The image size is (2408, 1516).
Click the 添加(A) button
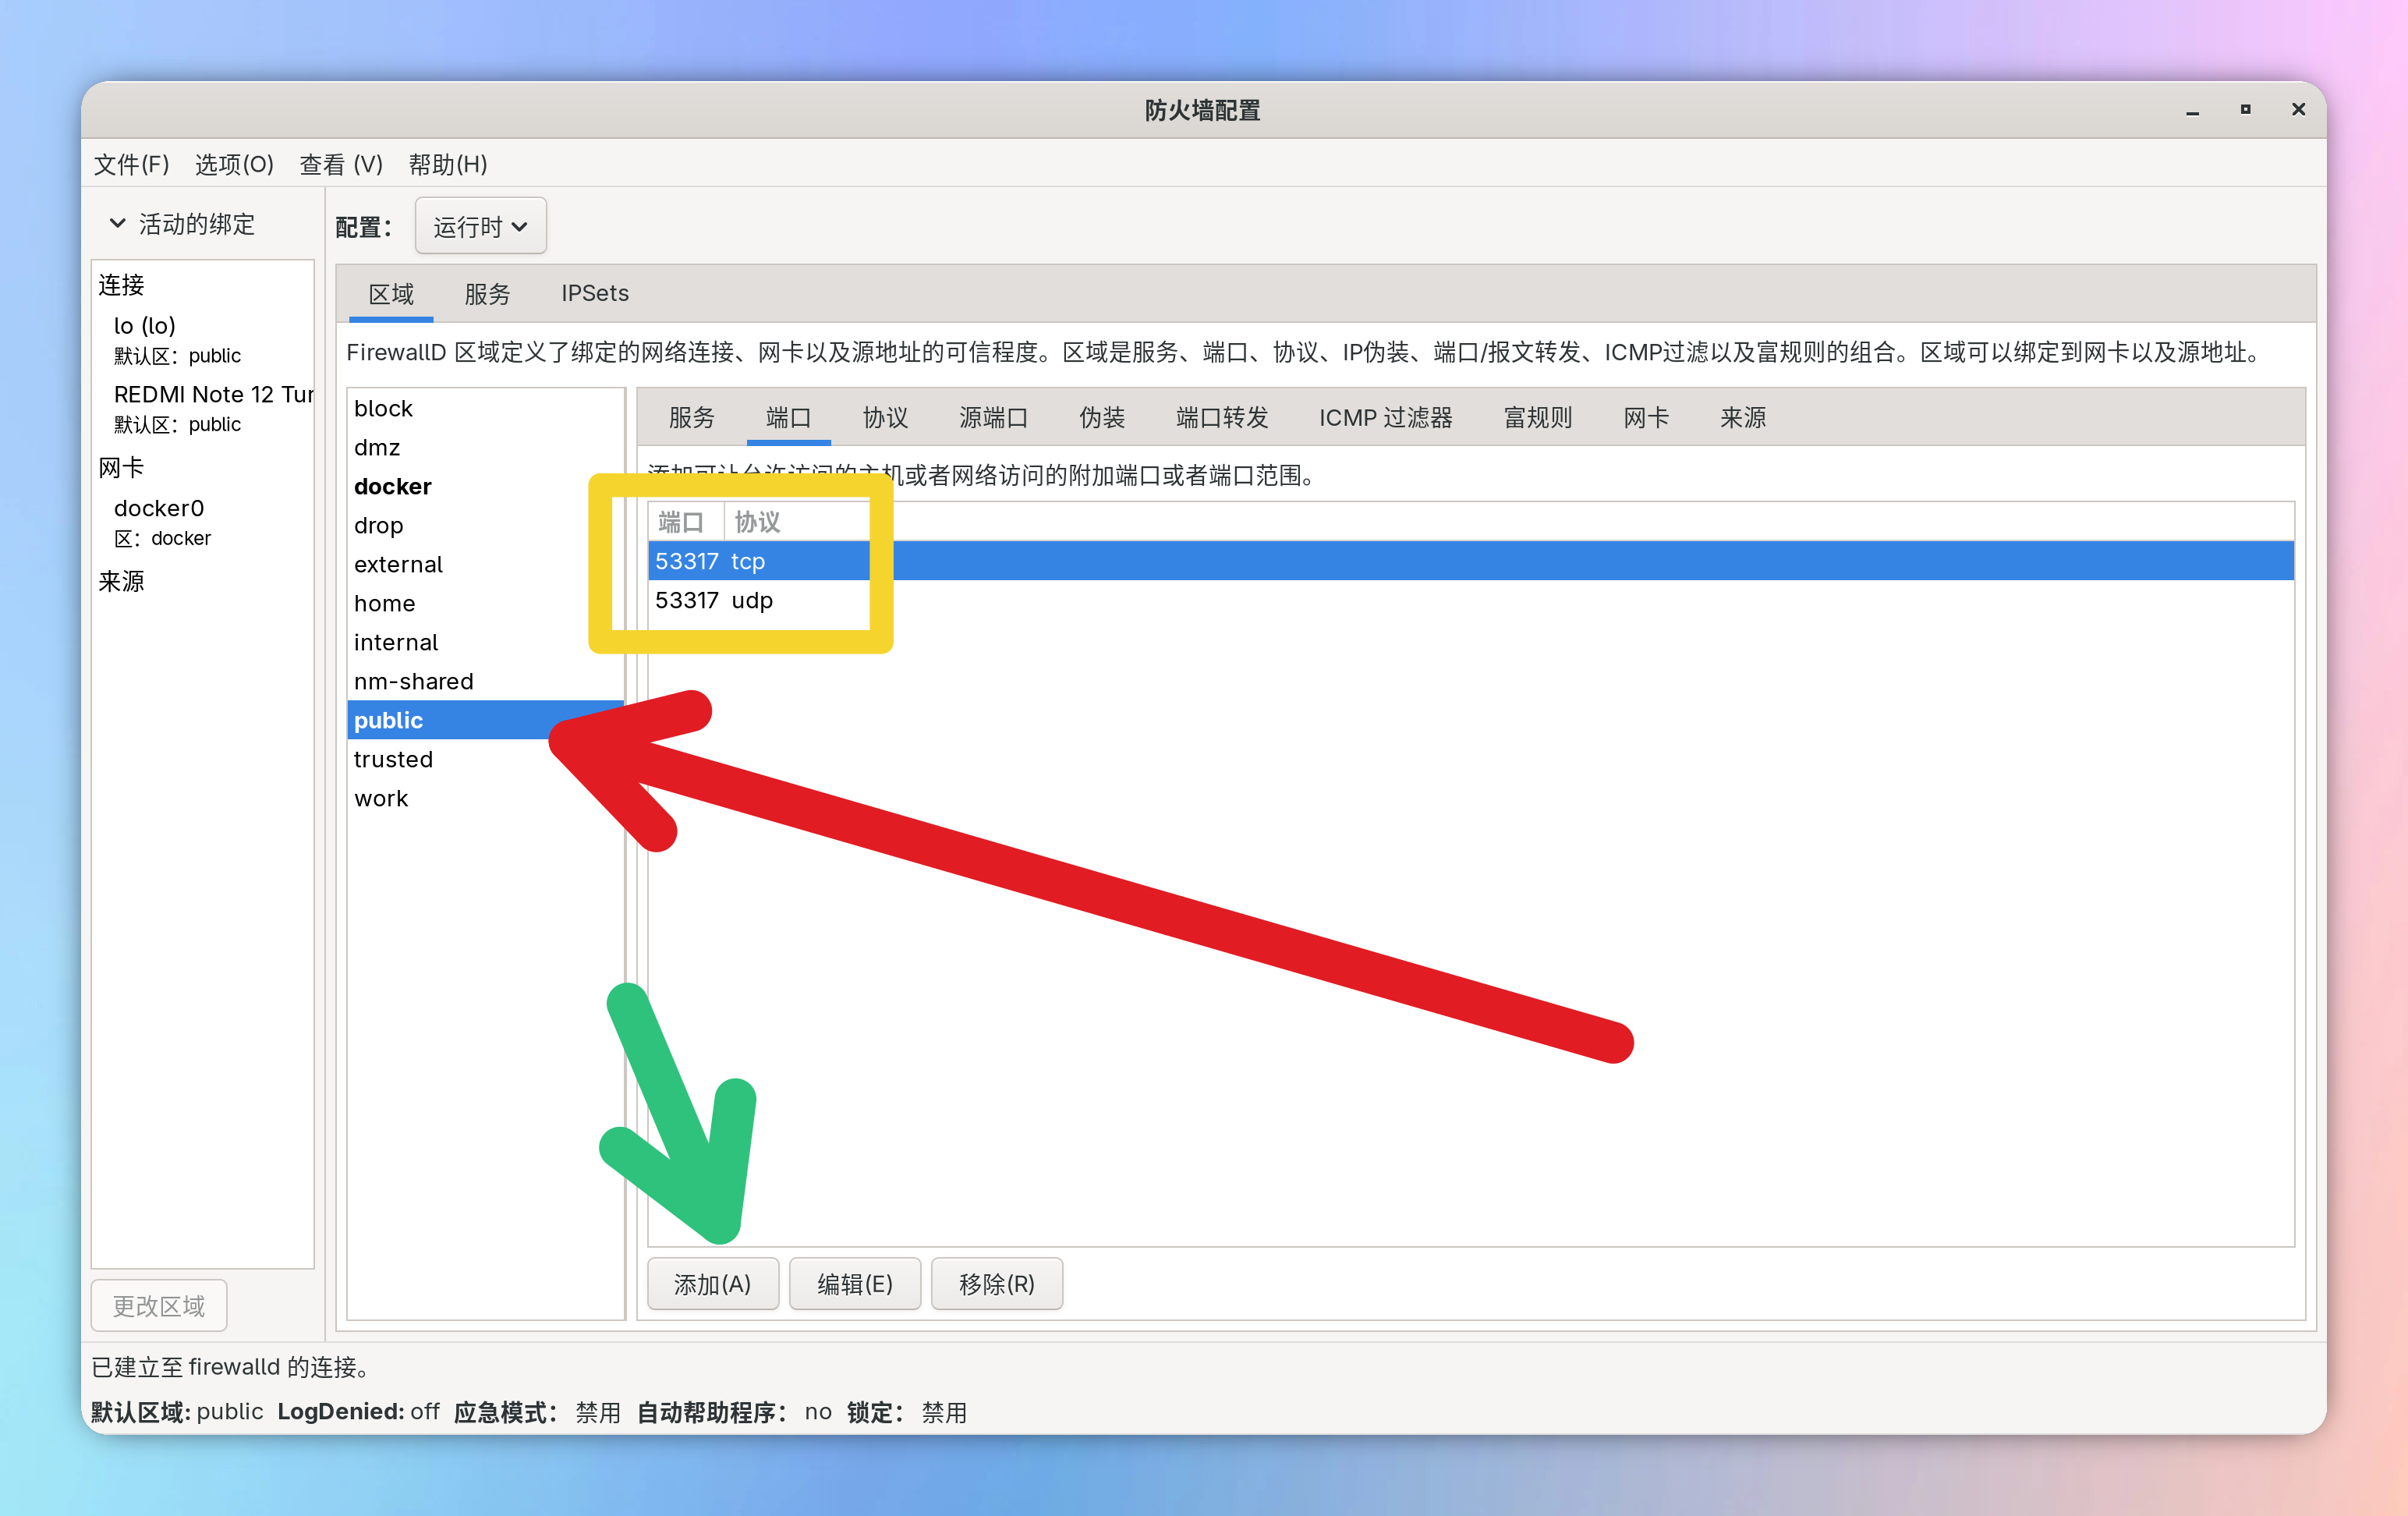(712, 1284)
